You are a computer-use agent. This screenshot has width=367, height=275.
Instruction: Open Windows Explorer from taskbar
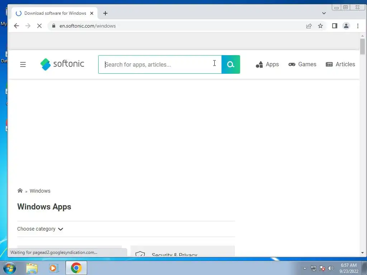coord(32,268)
